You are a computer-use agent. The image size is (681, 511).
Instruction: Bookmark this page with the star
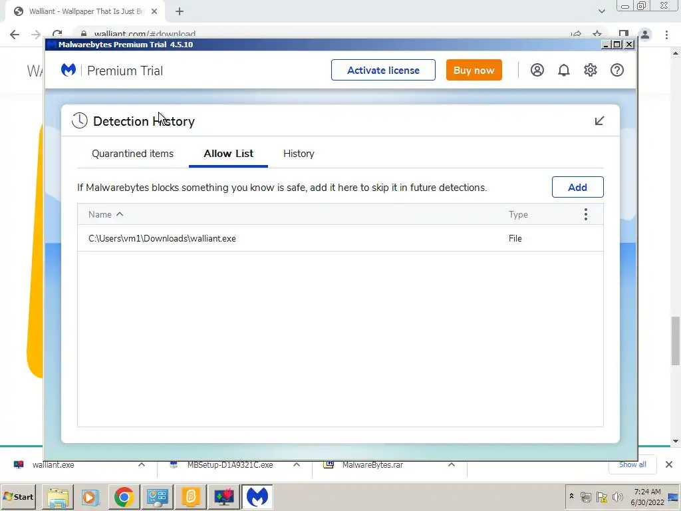coord(597,34)
